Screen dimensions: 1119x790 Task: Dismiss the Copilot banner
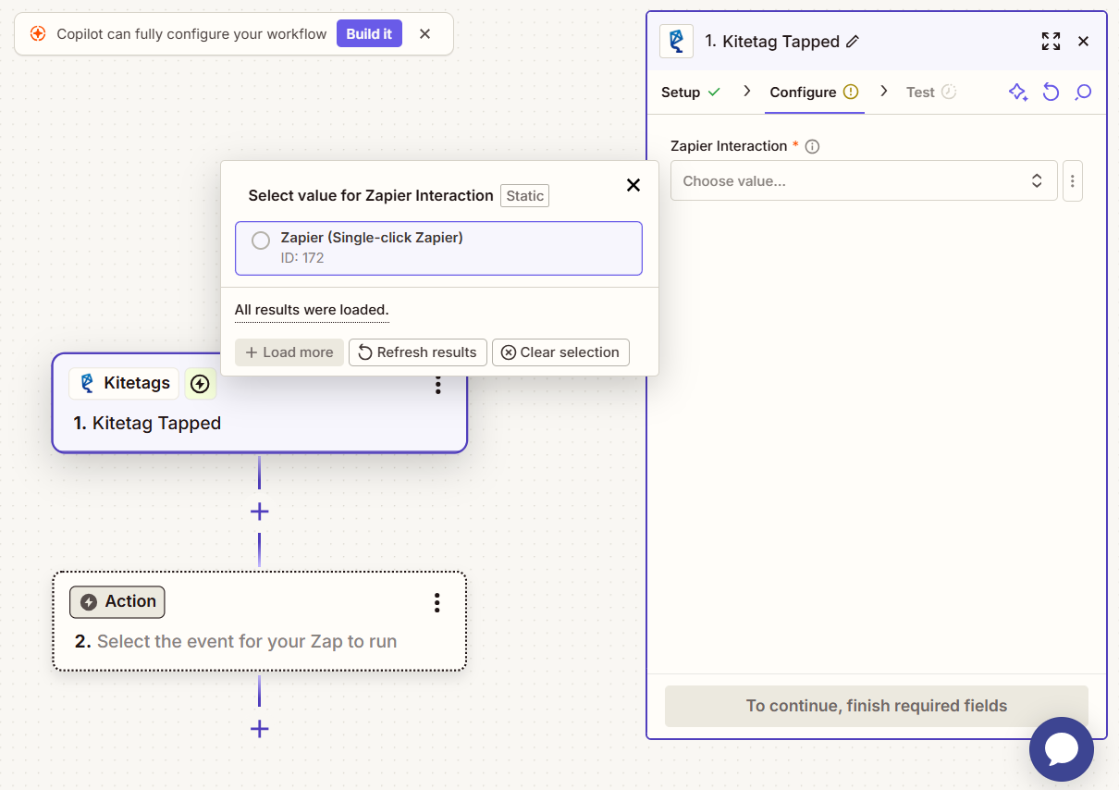coord(425,34)
